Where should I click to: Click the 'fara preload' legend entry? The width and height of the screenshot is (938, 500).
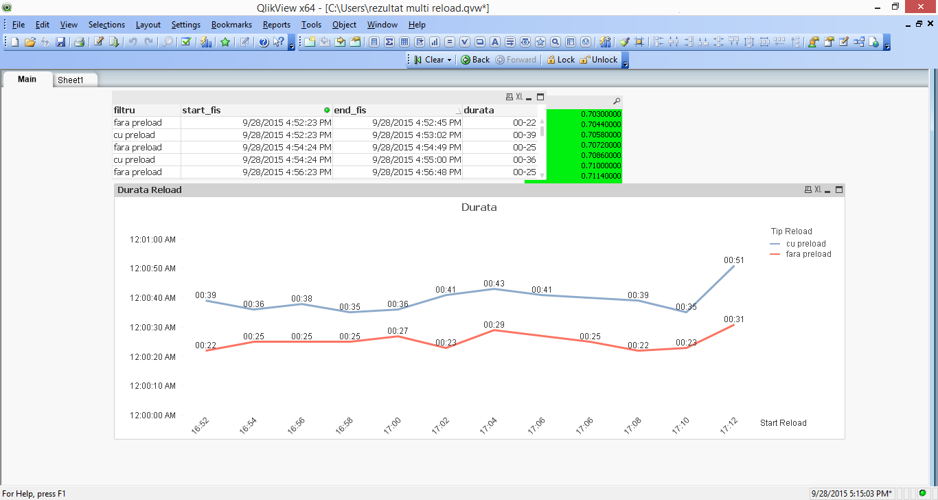coord(801,254)
